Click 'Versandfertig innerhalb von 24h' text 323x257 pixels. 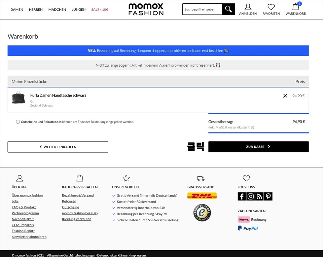[x=141, y=208]
